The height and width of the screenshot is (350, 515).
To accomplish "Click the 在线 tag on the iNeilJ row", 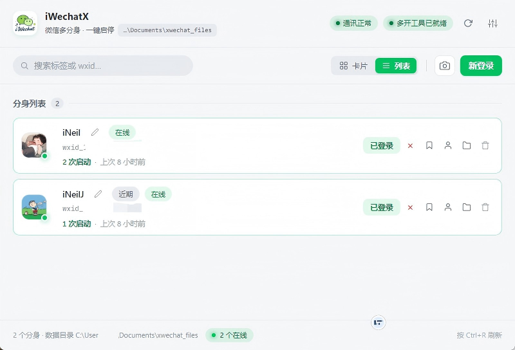I will click(x=158, y=194).
